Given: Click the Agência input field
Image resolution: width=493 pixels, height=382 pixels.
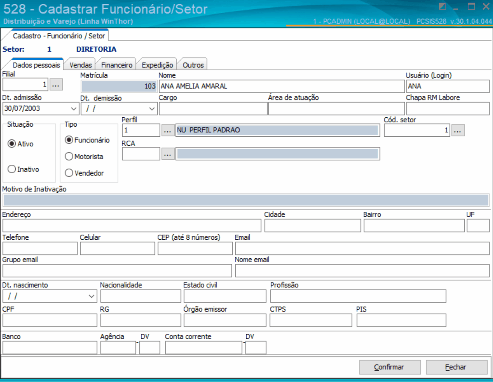Looking at the screenshot, I should pos(118,348).
